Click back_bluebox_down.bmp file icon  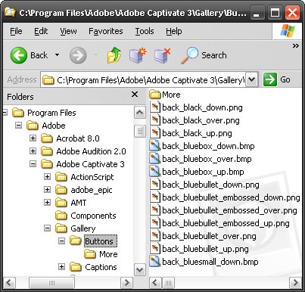[x=154, y=146]
